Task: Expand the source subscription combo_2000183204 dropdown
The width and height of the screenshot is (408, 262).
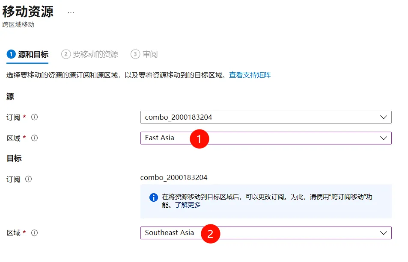Action: [x=265, y=117]
